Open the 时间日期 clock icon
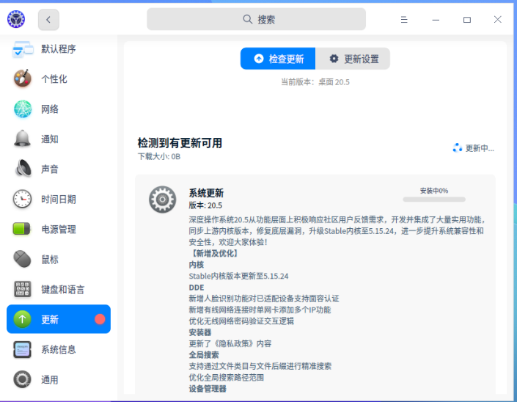The width and height of the screenshot is (517, 402). point(23,199)
